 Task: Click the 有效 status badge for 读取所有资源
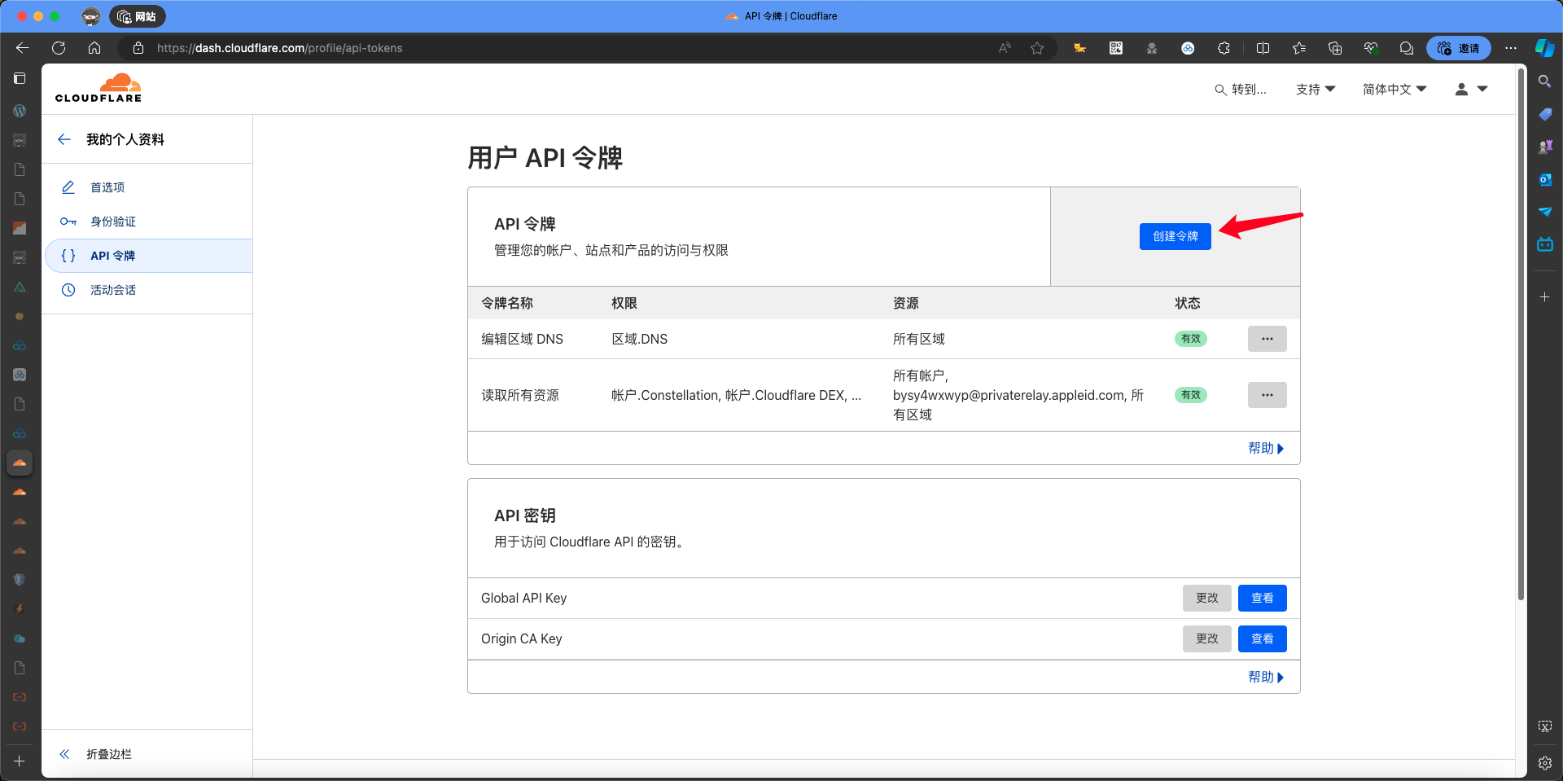tap(1190, 395)
